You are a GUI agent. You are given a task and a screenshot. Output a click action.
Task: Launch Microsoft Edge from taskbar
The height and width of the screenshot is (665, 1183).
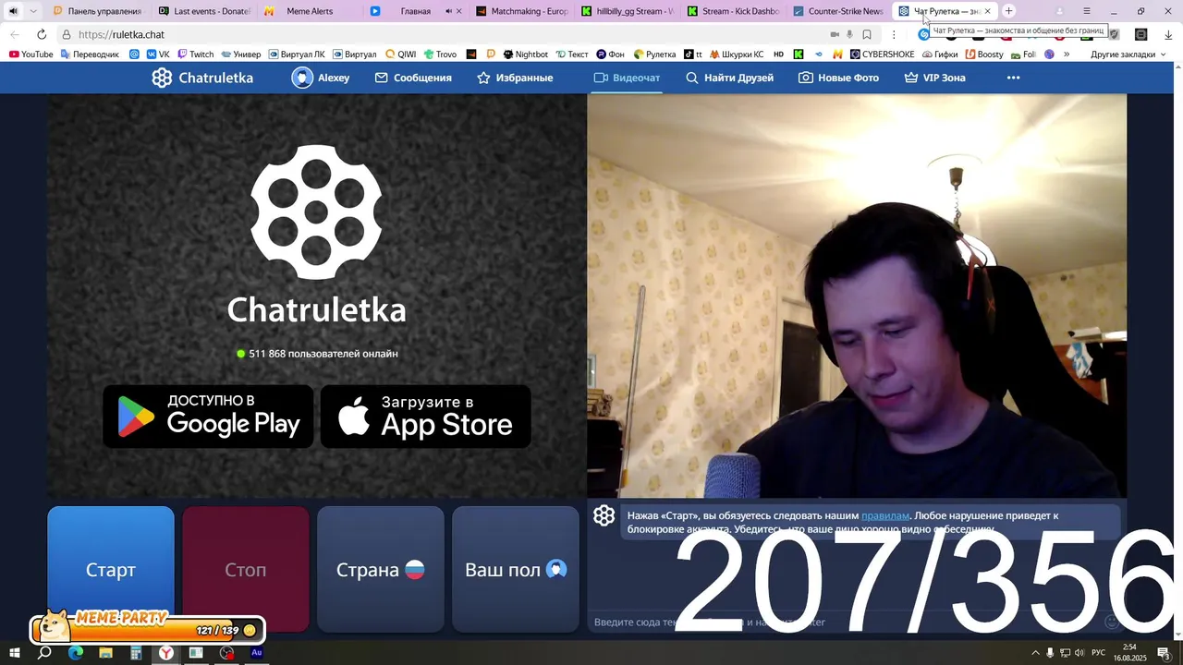75,653
